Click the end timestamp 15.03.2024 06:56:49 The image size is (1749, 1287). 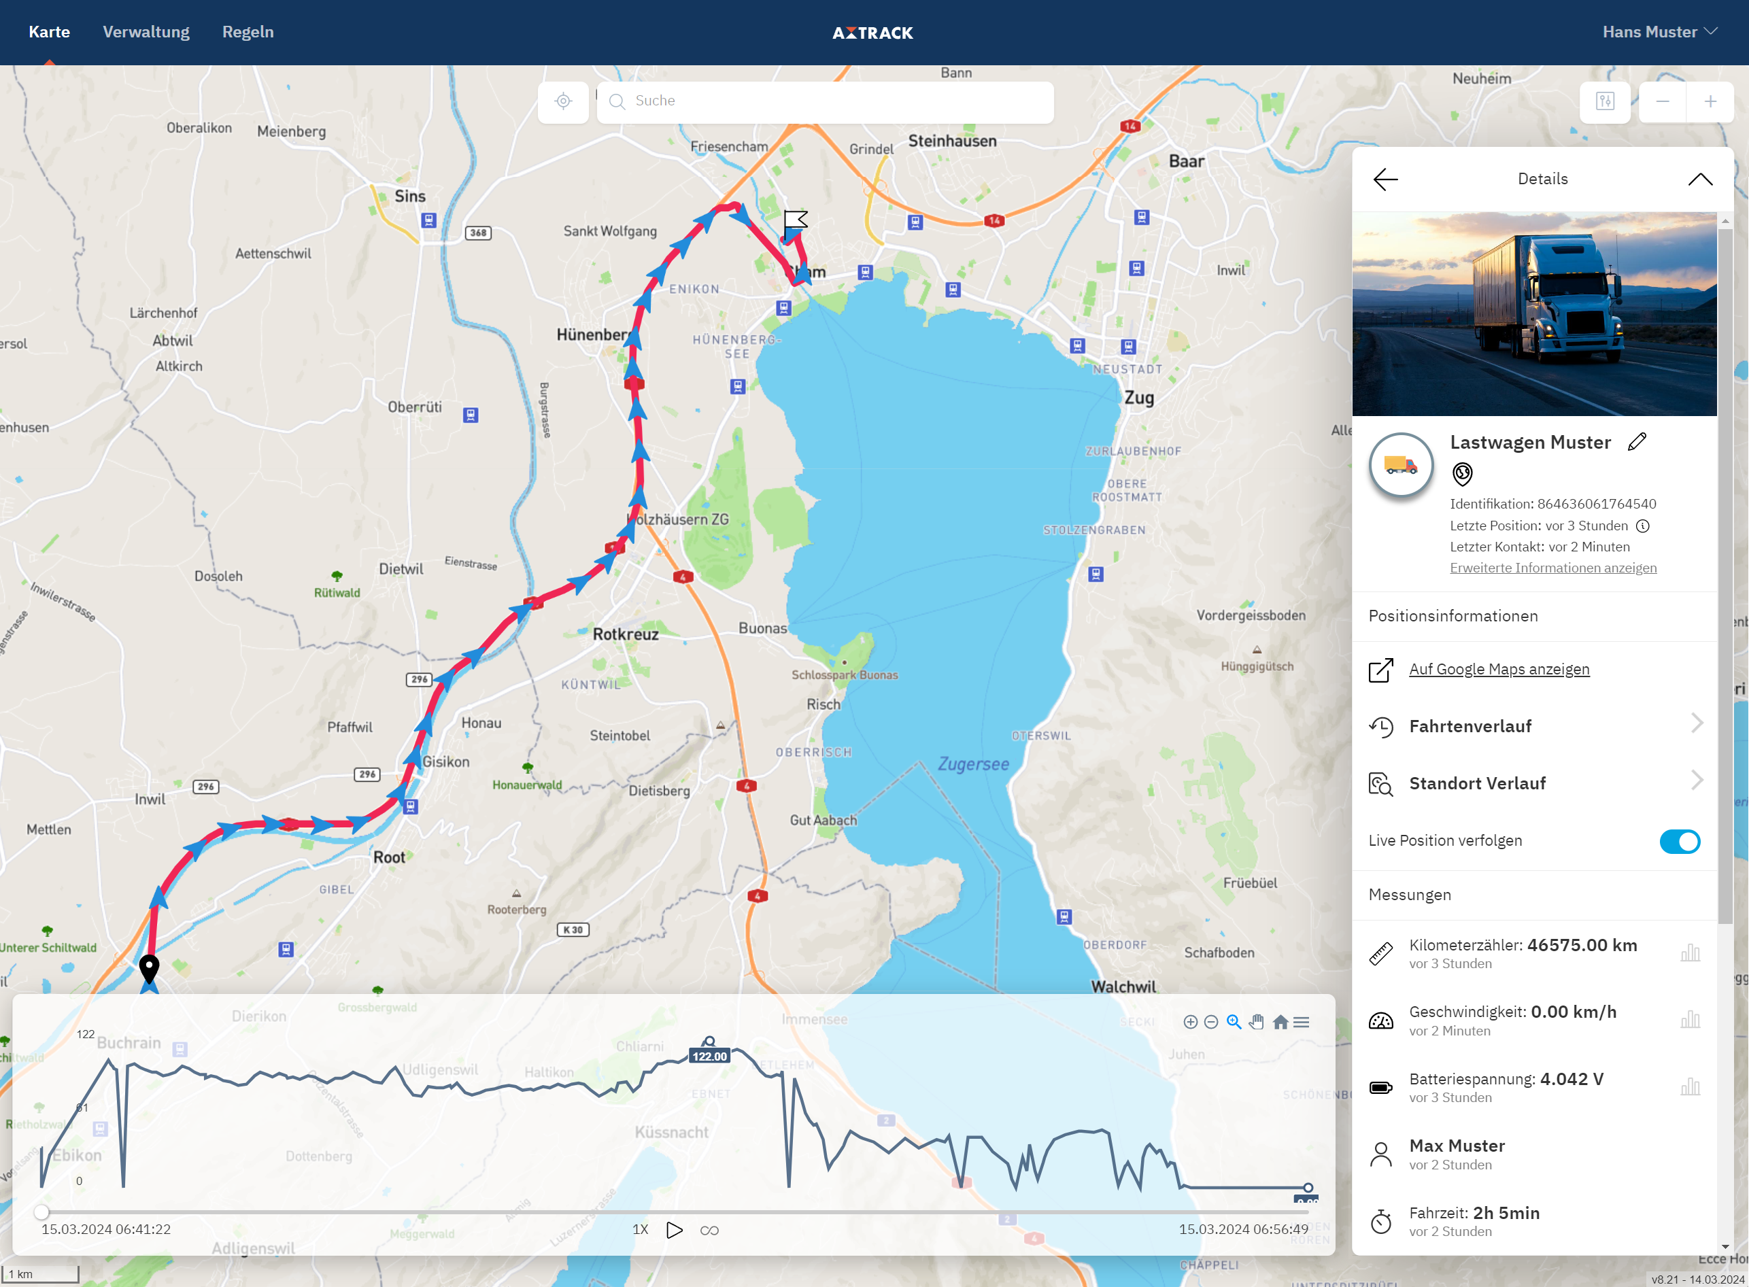coord(1243,1229)
